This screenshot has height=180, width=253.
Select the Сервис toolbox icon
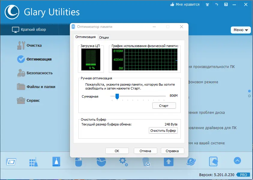(21, 100)
